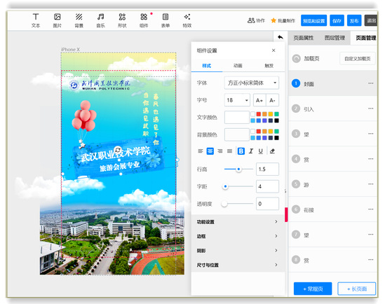Click the rotate handle on selected text
Screen dimensions: 385x304
tap(118, 150)
